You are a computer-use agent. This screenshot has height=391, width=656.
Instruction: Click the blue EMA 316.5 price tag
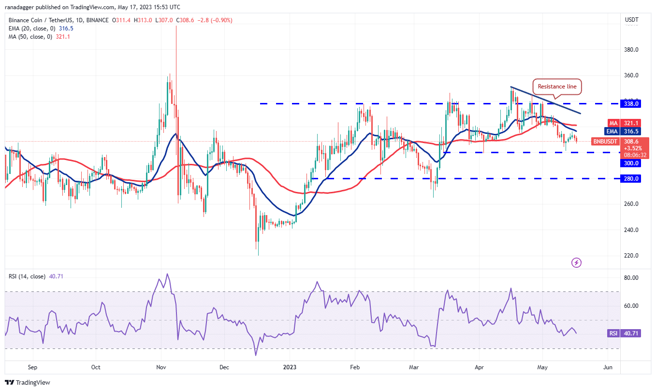coord(623,131)
